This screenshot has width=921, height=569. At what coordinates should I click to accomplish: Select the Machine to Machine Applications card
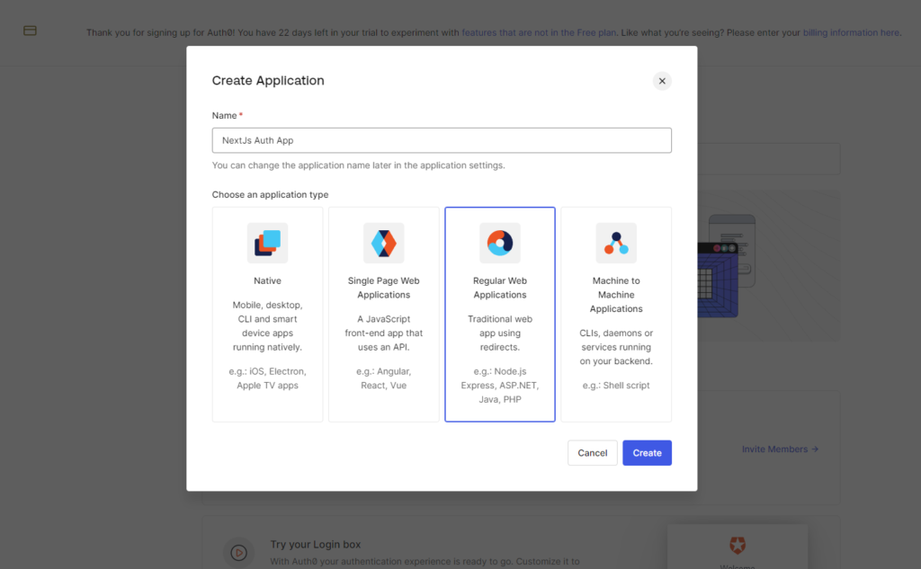(616, 314)
